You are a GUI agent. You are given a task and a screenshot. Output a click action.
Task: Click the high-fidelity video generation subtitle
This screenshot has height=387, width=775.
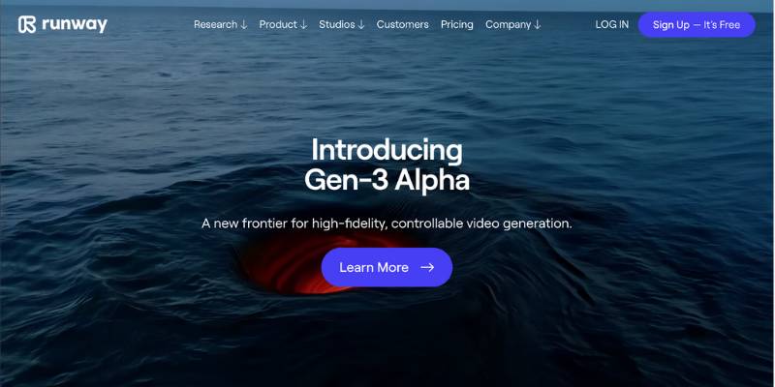387,223
